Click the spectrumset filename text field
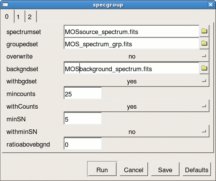Image resolution: width=216 pixels, height=181 pixels. click(132, 32)
